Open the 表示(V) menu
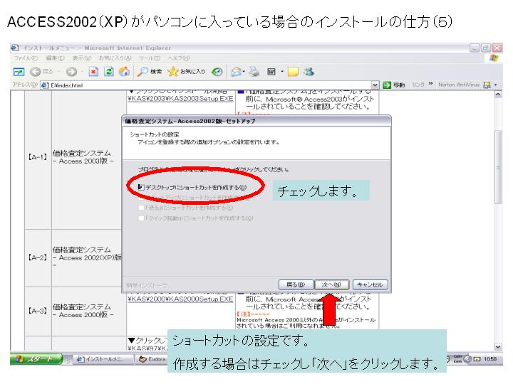Viewport: 513px width, 384px height. coord(81,58)
